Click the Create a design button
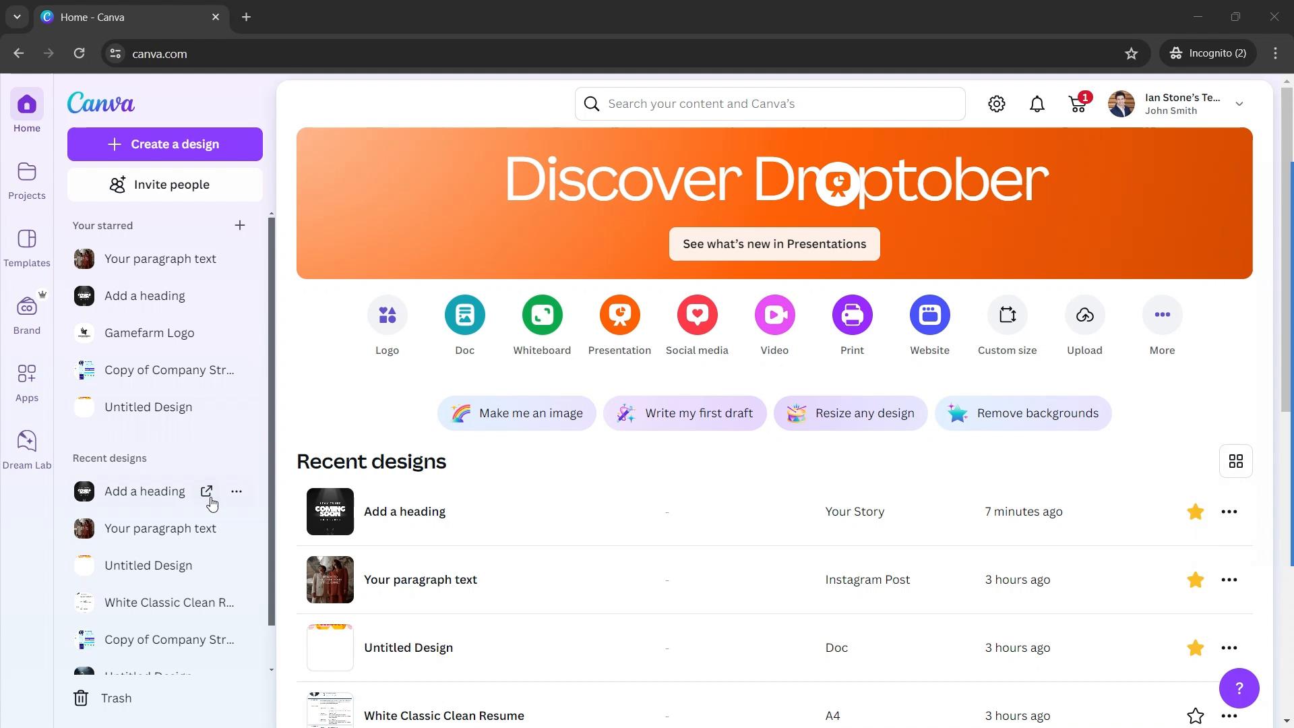 (164, 144)
